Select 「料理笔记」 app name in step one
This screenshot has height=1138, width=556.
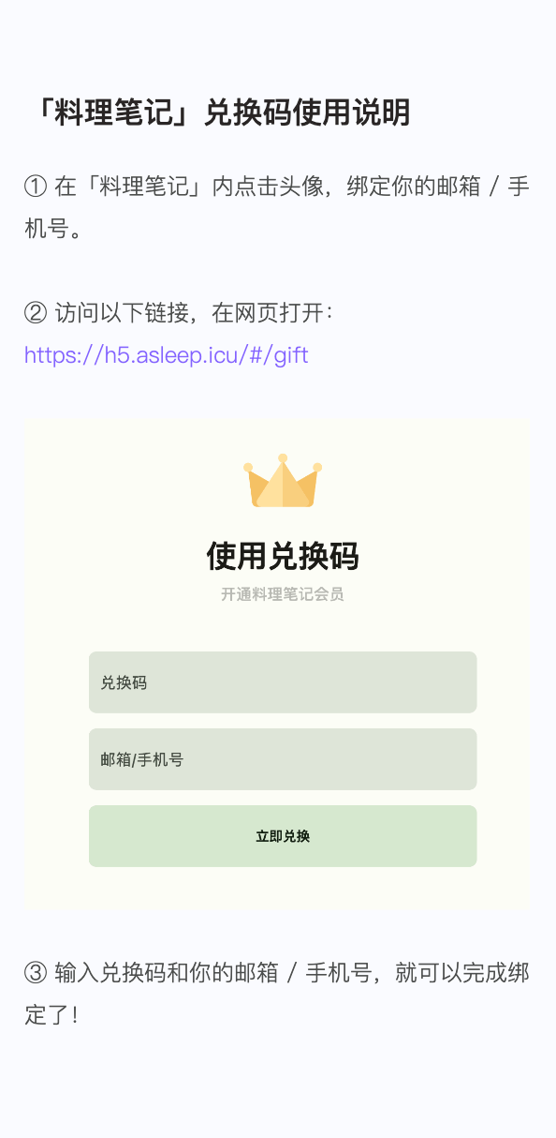133,186
